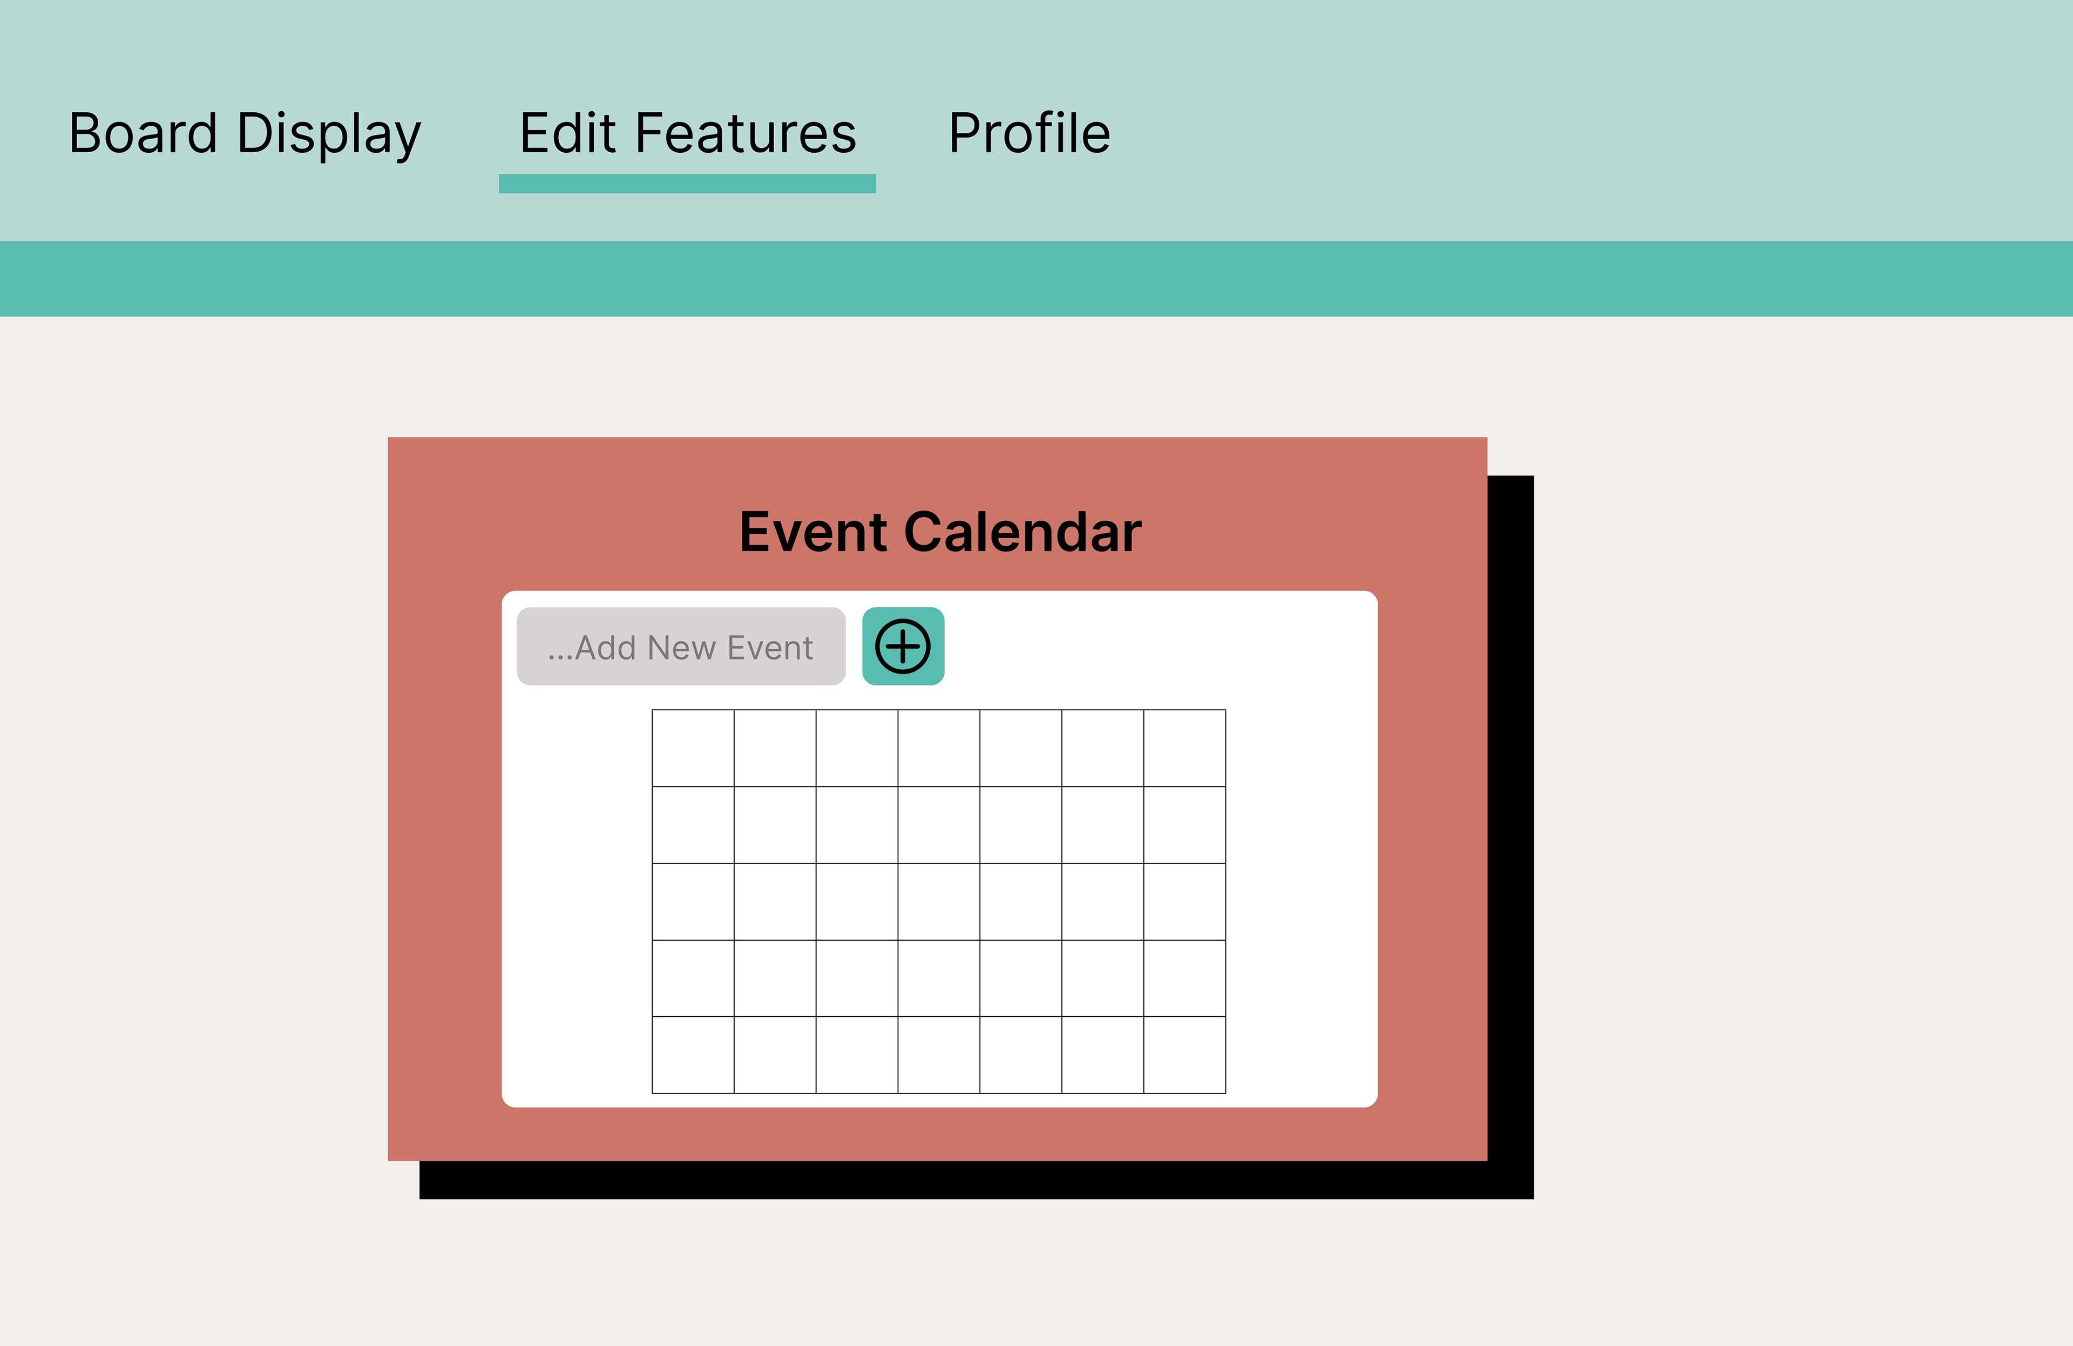This screenshot has height=1346, width=2073.
Task: Click the bottom-left calendar grid cell
Action: (693, 1055)
